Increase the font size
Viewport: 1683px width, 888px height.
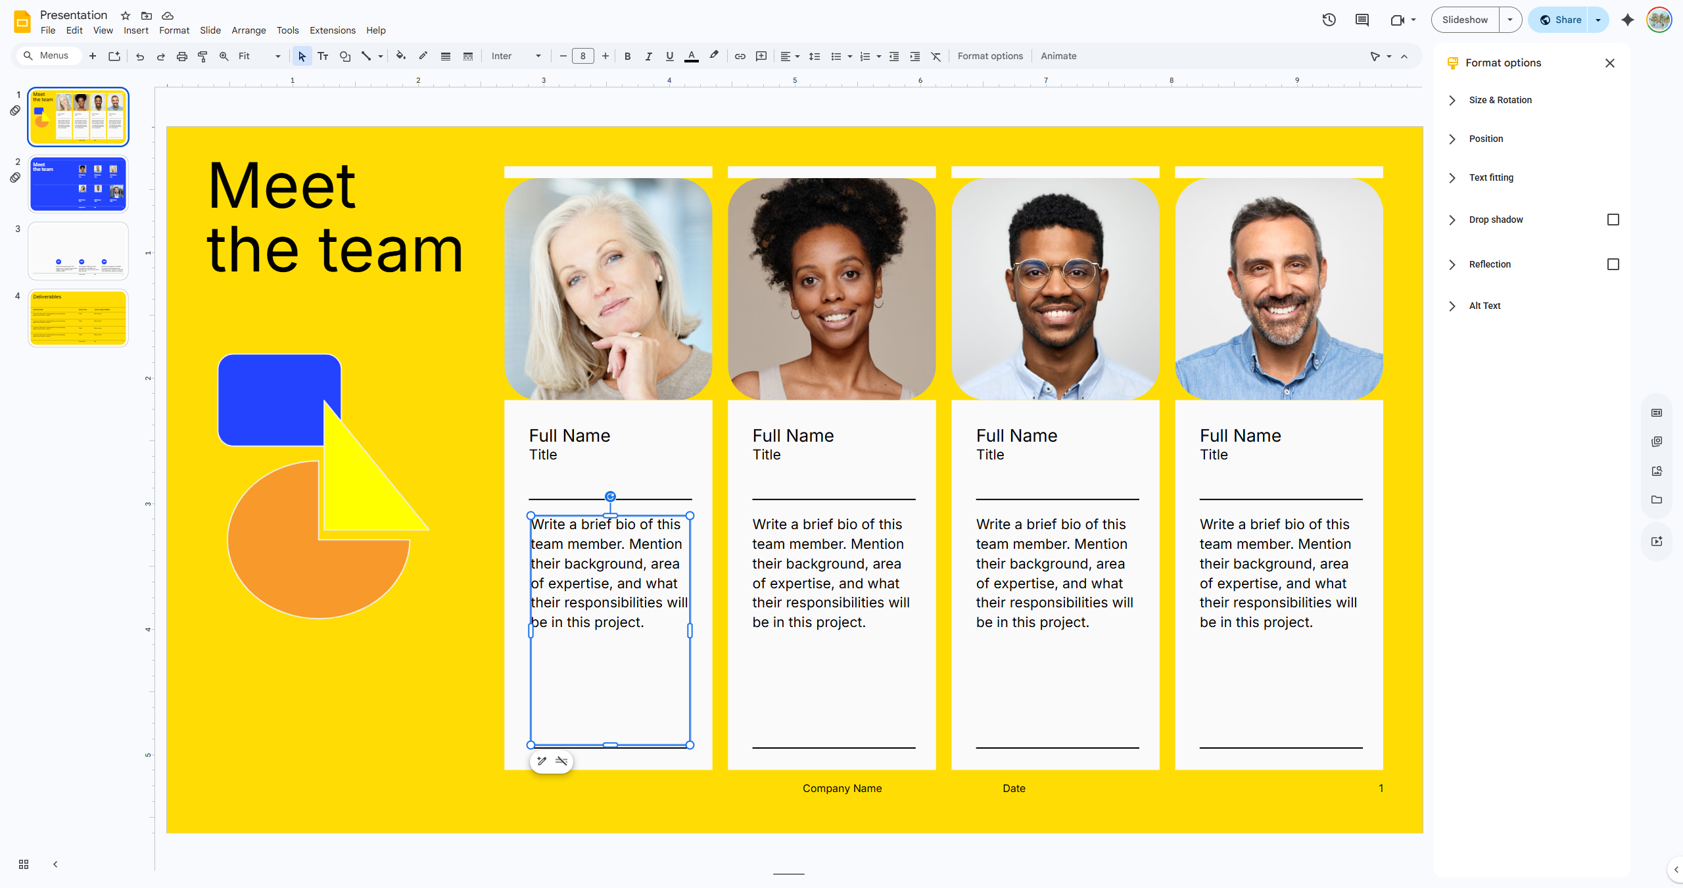pos(605,57)
